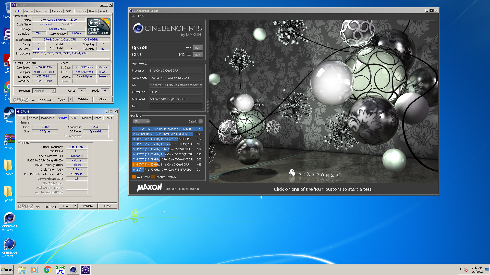The image size is (490, 275).
Task: Open the Help menu in Cinebench
Action: 141,16
